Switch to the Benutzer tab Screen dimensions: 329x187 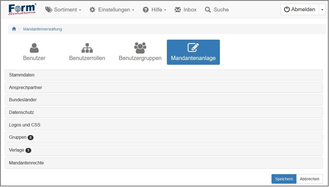[x=34, y=52]
